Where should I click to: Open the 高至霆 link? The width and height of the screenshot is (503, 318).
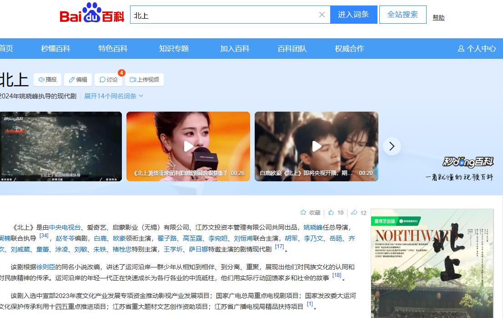(x=192, y=238)
